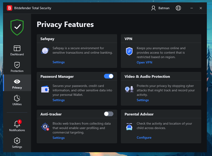Viewport: 212px width, 156px height.
Task: Click the Parental Advisor description text
Action: click(x=164, y=126)
